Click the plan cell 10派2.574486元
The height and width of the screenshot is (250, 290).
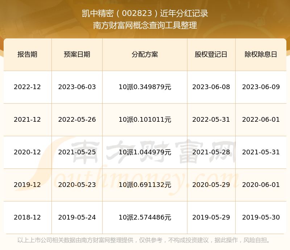pos(145,217)
